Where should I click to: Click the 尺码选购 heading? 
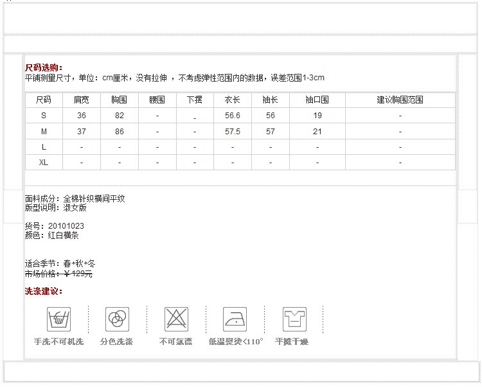tap(44, 67)
